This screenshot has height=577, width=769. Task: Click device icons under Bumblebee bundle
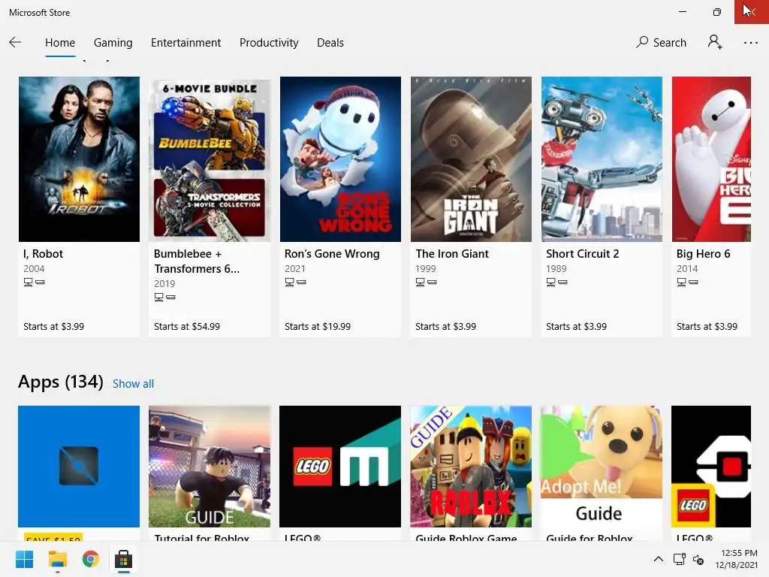[x=164, y=297]
